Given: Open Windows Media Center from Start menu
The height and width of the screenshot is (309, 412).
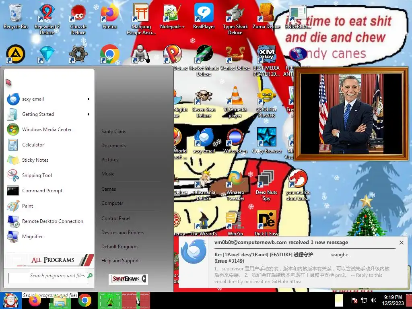Looking at the screenshot, I should click(49, 130).
